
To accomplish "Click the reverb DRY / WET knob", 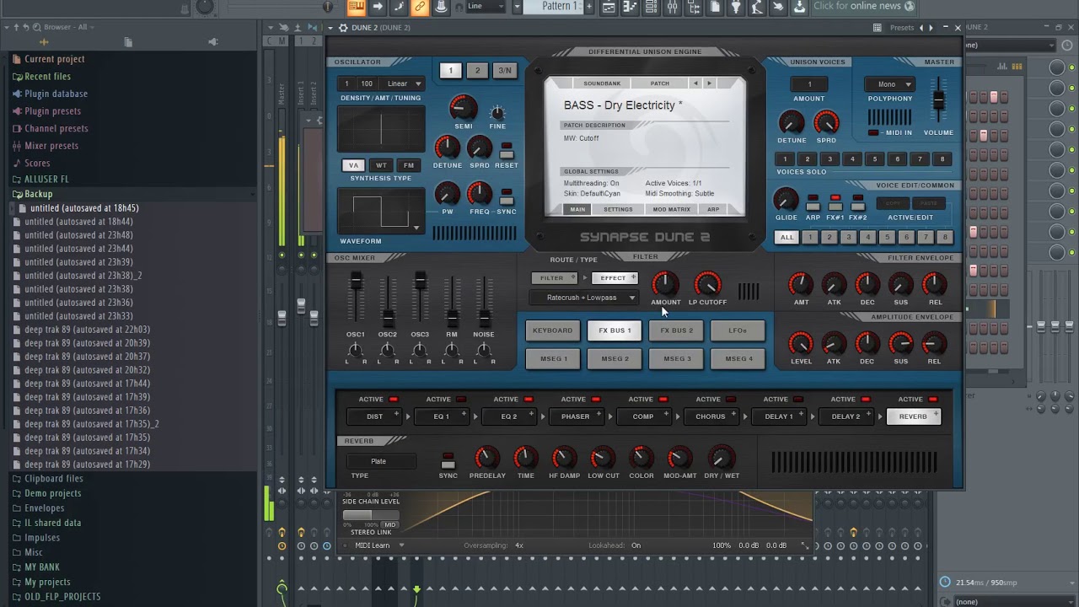I will point(720,458).
